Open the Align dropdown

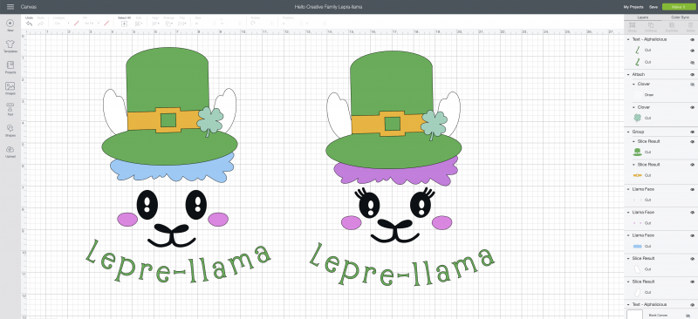coord(156,24)
